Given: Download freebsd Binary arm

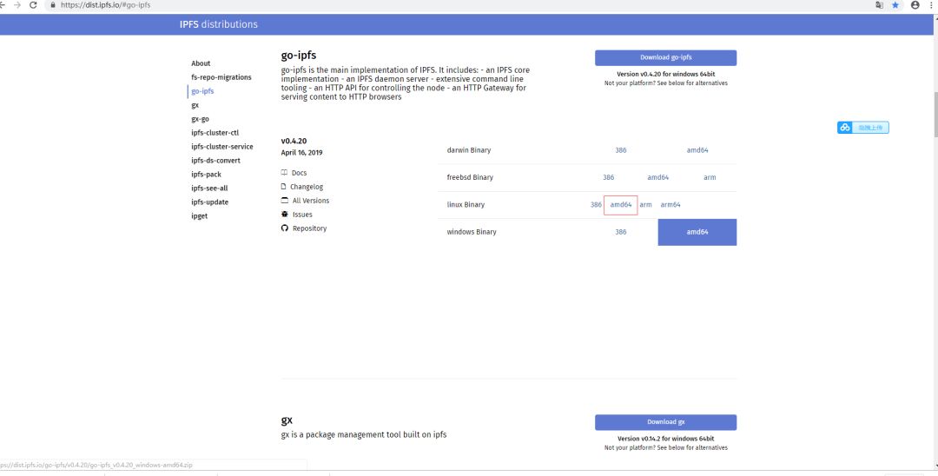Looking at the screenshot, I should [710, 177].
